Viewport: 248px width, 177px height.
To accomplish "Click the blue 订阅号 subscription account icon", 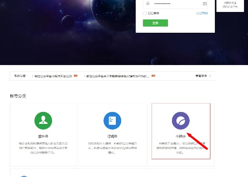I will click(x=112, y=121).
